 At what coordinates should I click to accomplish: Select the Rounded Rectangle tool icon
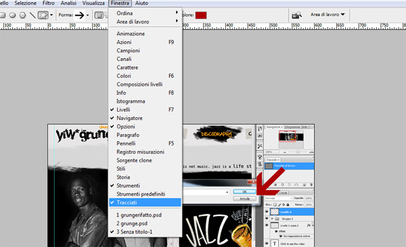[x=2, y=16]
